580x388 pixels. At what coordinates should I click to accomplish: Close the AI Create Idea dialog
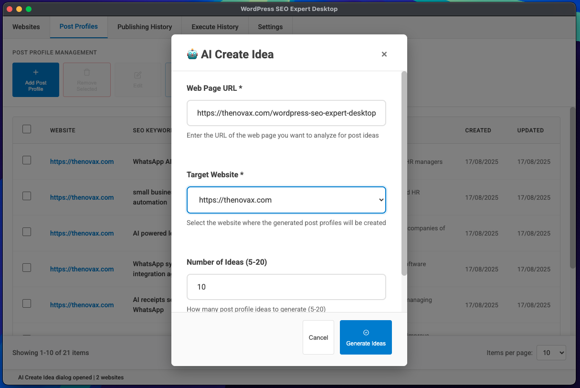(x=384, y=54)
